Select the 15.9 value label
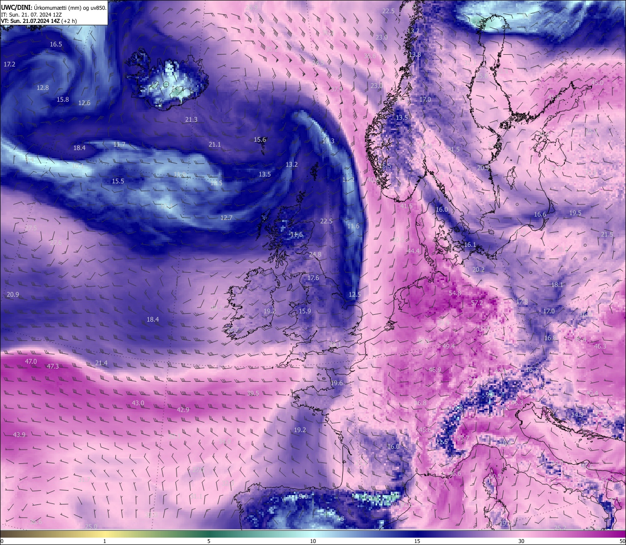Screen dimensions: 626x545 tap(305, 311)
